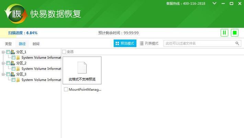Screen dimensions: 244x138
Task: Click the scan progress 6.84% value
Action: [32, 33]
